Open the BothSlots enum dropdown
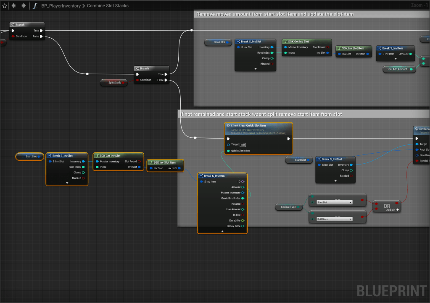This screenshot has height=303, width=430. point(334,219)
